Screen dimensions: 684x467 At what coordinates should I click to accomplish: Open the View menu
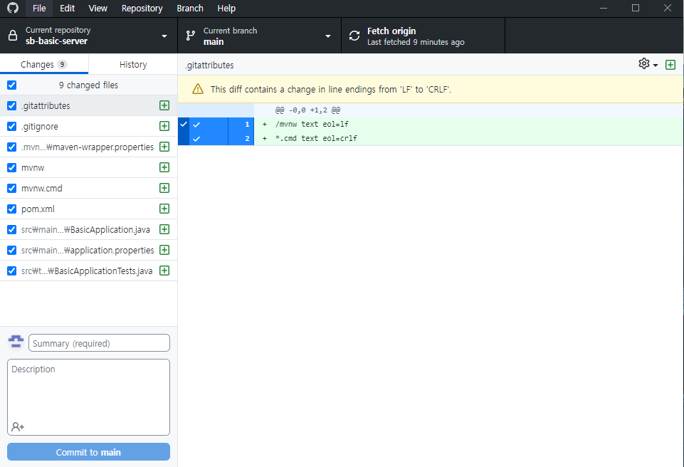[98, 8]
